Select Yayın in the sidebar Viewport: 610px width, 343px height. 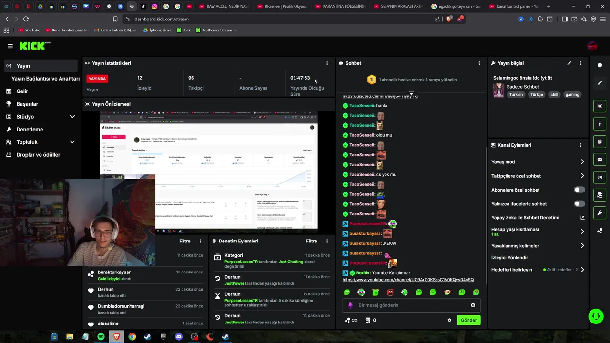(x=41, y=66)
